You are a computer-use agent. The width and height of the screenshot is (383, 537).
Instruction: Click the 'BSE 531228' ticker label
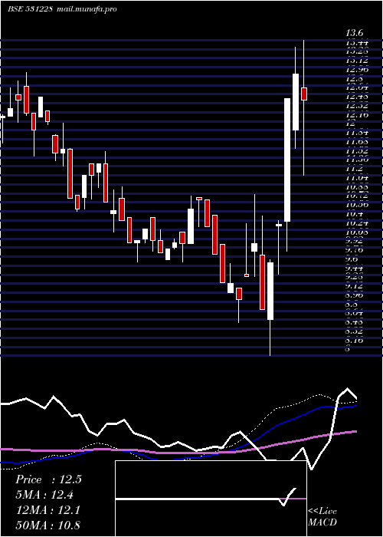[30, 9]
